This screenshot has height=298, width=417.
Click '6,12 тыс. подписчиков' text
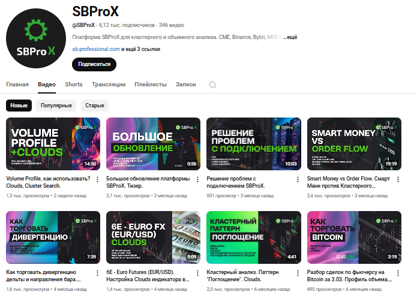(127, 25)
